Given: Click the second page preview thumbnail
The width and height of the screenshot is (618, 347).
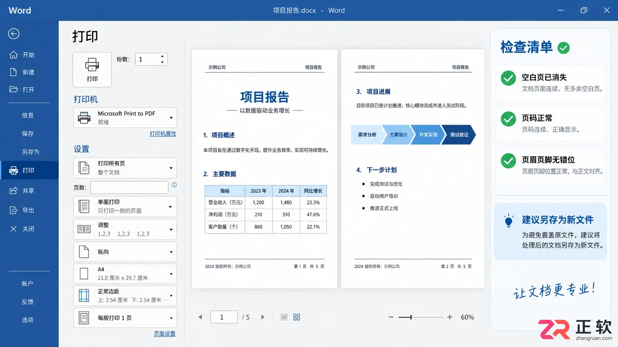Looking at the screenshot, I should [413, 169].
